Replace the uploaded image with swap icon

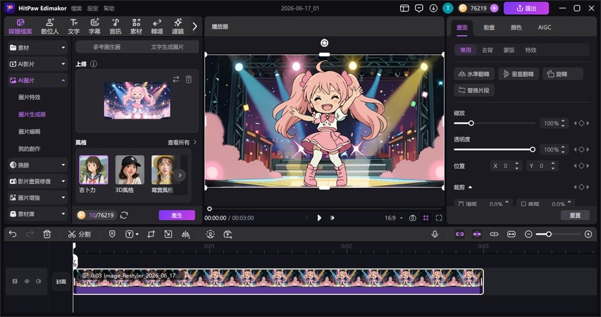point(176,80)
